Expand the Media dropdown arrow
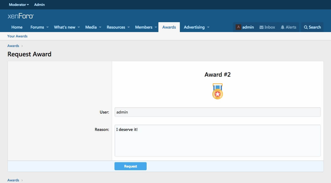The image size is (331, 183). pyautogui.click(x=100, y=27)
